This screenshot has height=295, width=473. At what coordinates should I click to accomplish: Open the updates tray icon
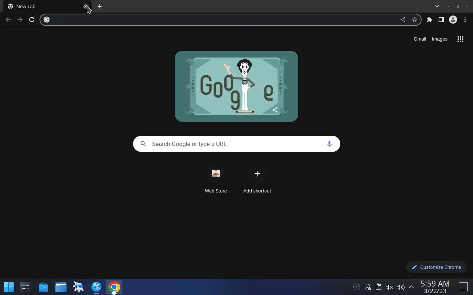(x=357, y=287)
